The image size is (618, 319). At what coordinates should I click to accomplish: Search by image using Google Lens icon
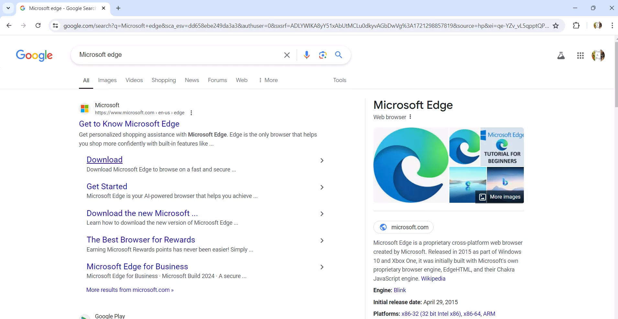pyautogui.click(x=323, y=55)
